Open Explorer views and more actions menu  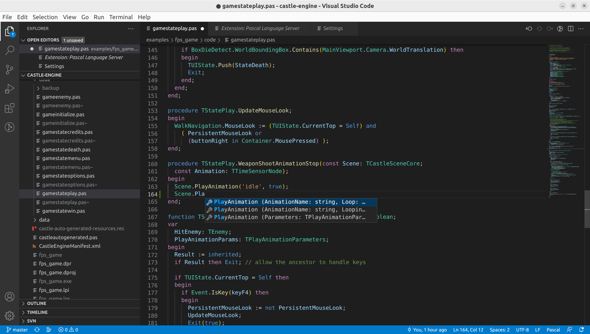[x=131, y=28]
